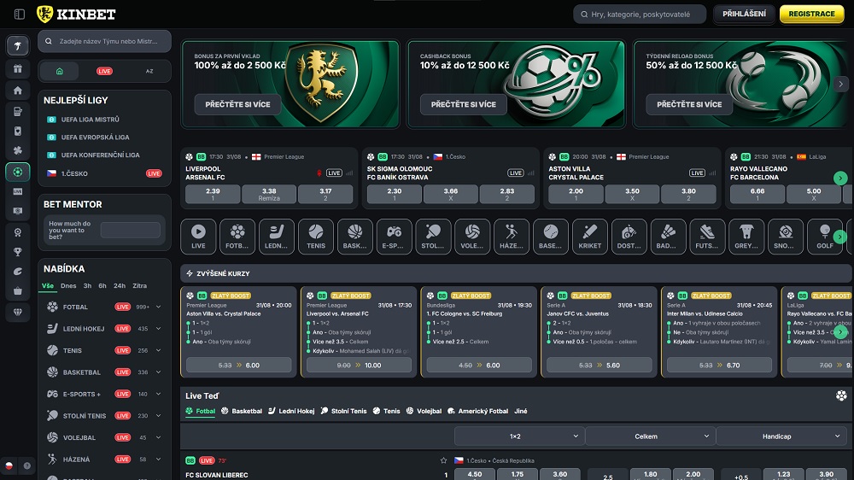
Task: Switch to the Basketbal tab in Live Teď
Action: pos(242,411)
